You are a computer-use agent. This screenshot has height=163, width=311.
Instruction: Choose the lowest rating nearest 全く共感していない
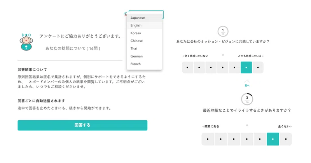(x=187, y=68)
